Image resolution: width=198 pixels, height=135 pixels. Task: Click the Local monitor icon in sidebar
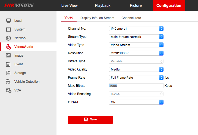[x=8, y=21]
